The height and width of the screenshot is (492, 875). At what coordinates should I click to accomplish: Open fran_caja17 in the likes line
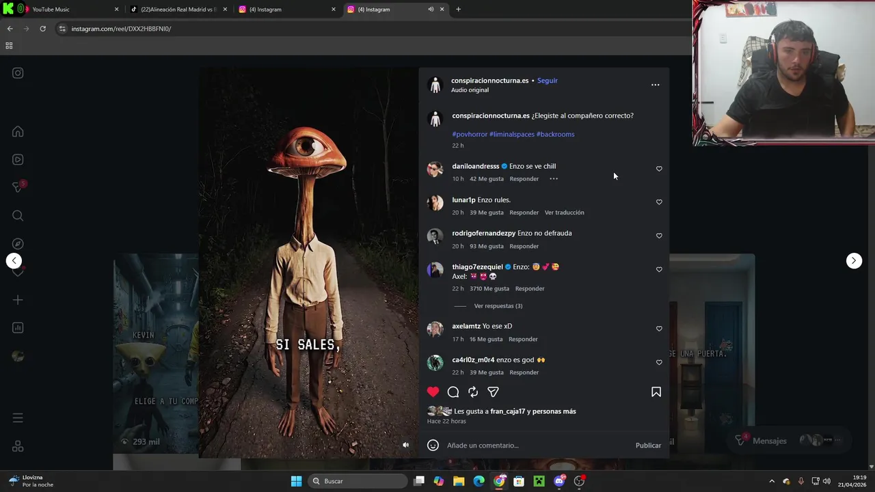507,411
